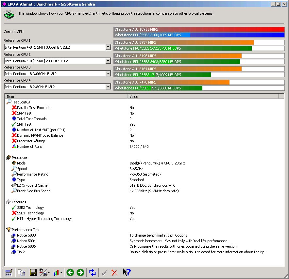
Task: Click the Current CPU Dhrystone ALU 10911 MIPS bar
Action: (199, 29)
